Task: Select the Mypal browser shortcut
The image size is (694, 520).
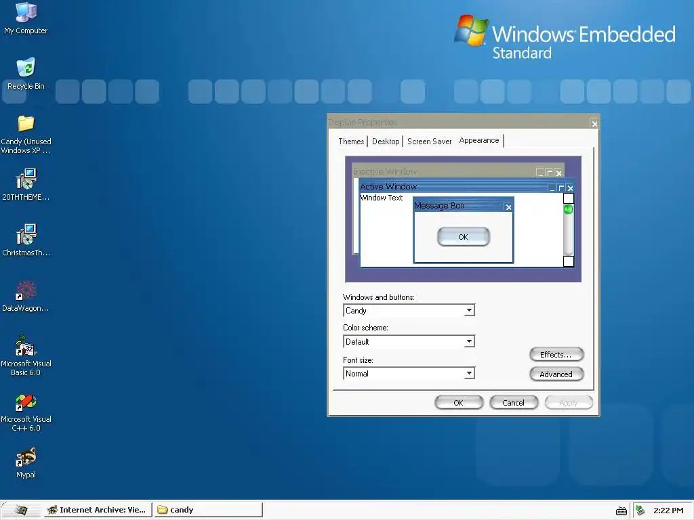Action: tap(26, 462)
